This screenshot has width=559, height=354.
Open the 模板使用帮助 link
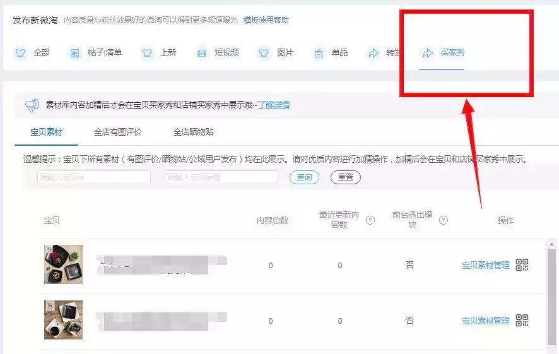tap(266, 20)
